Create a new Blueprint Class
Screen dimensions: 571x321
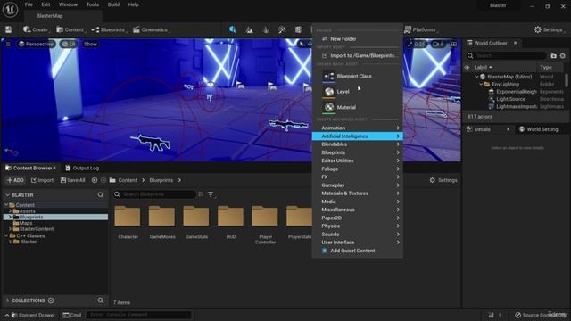tap(357, 76)
